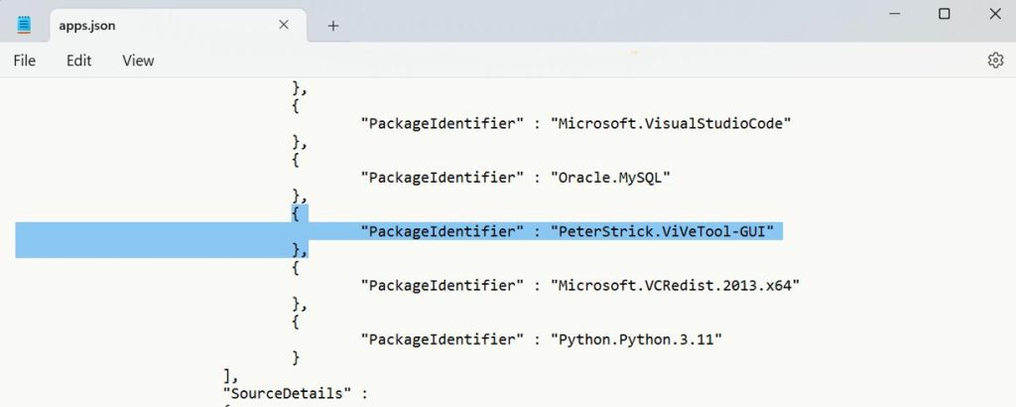Click the highlighted opening curly brace
The height and width of the screenshot is (407, 1016).
295,213
